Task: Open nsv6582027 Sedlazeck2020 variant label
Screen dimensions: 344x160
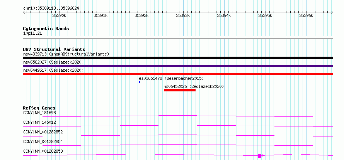Action: 53,62
